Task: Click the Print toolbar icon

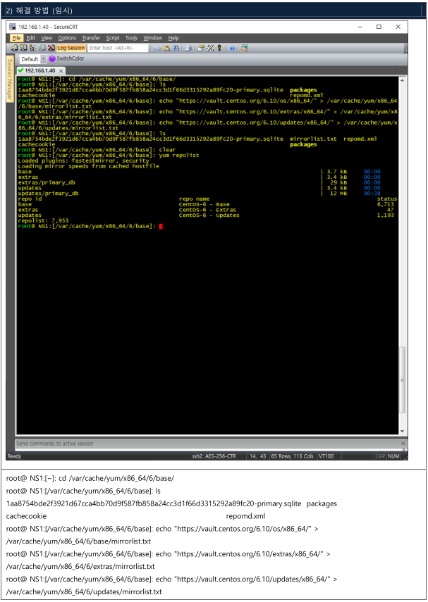Action: tap(189, 48)
